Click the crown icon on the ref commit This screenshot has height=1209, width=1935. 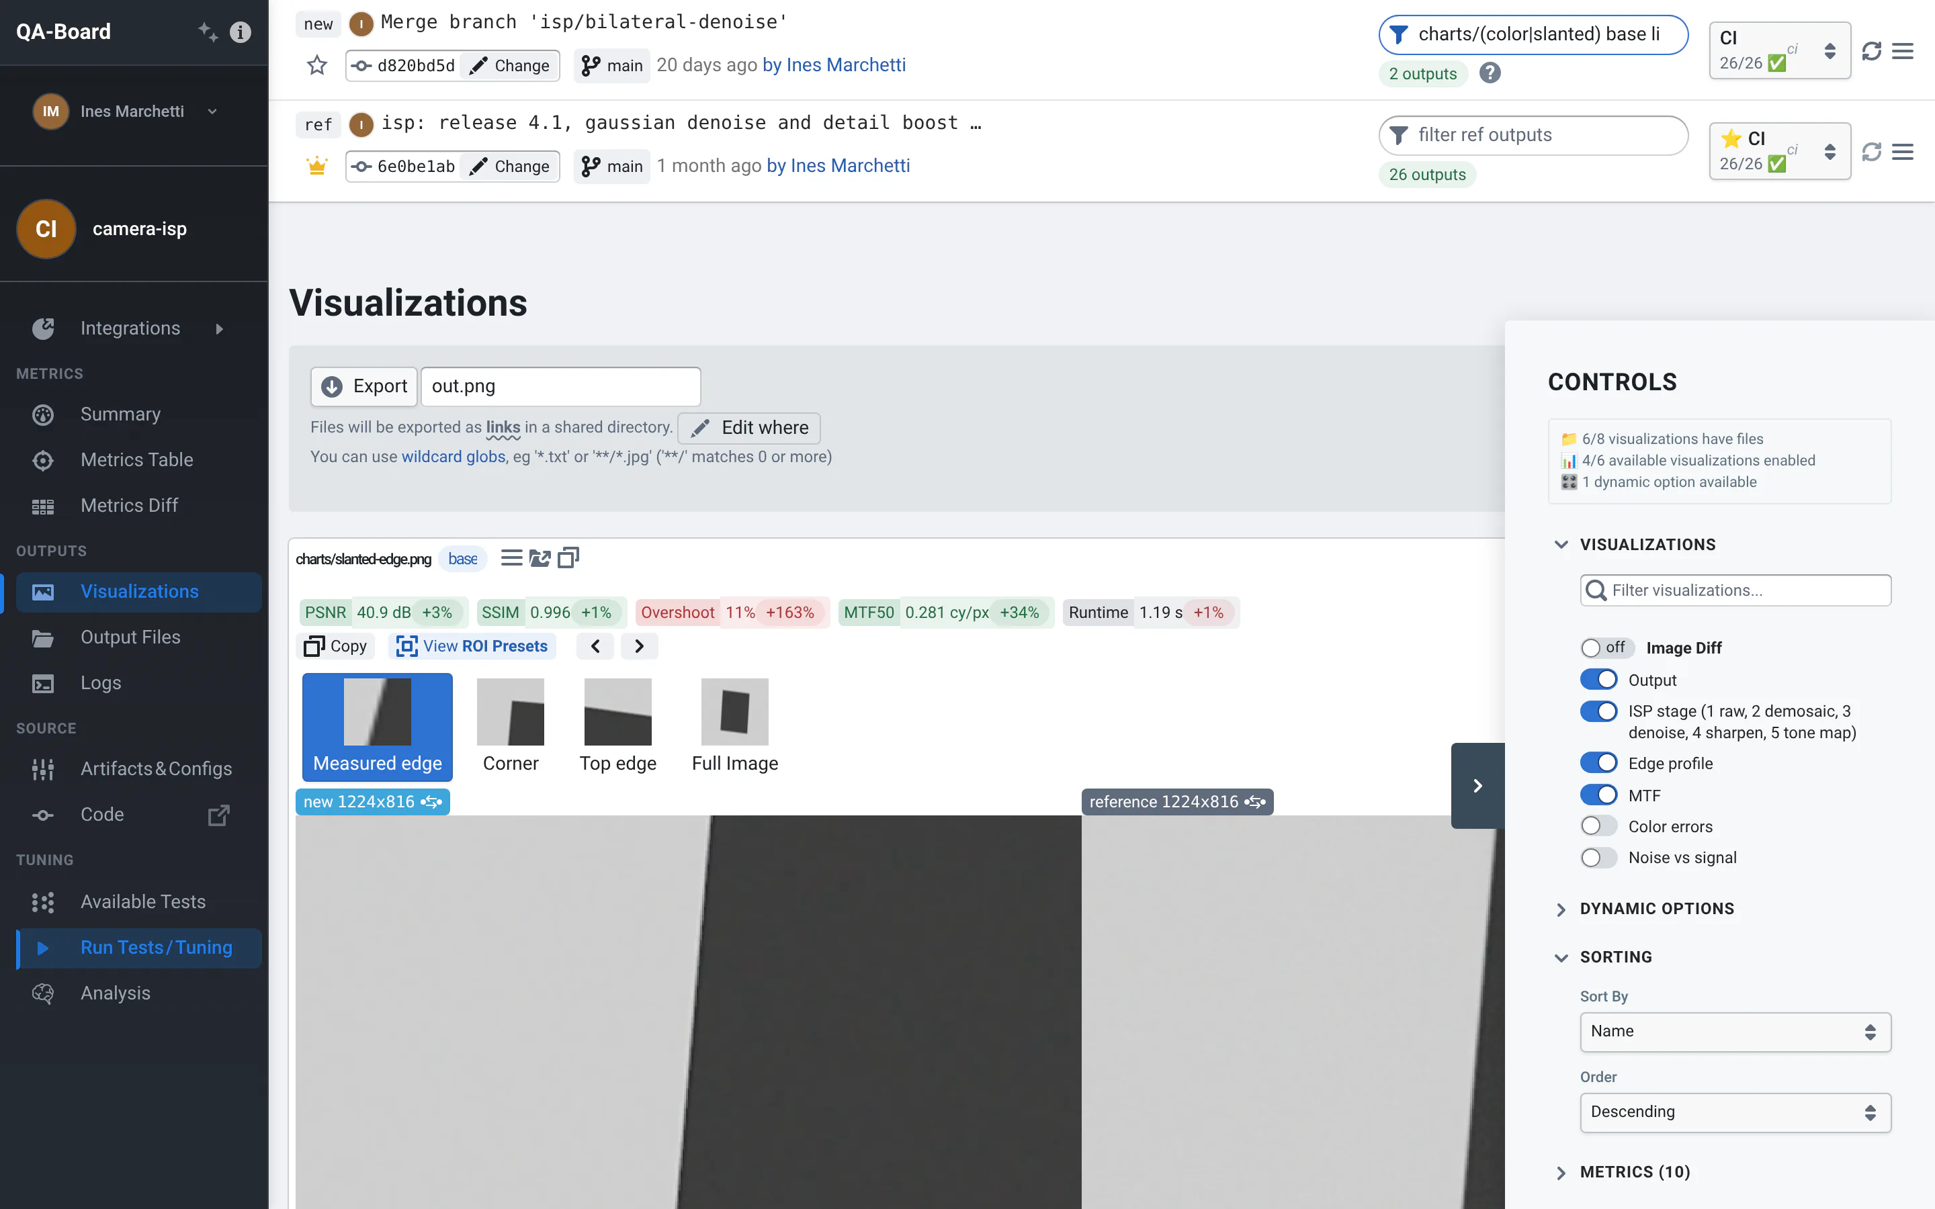(x=316, y=167)
